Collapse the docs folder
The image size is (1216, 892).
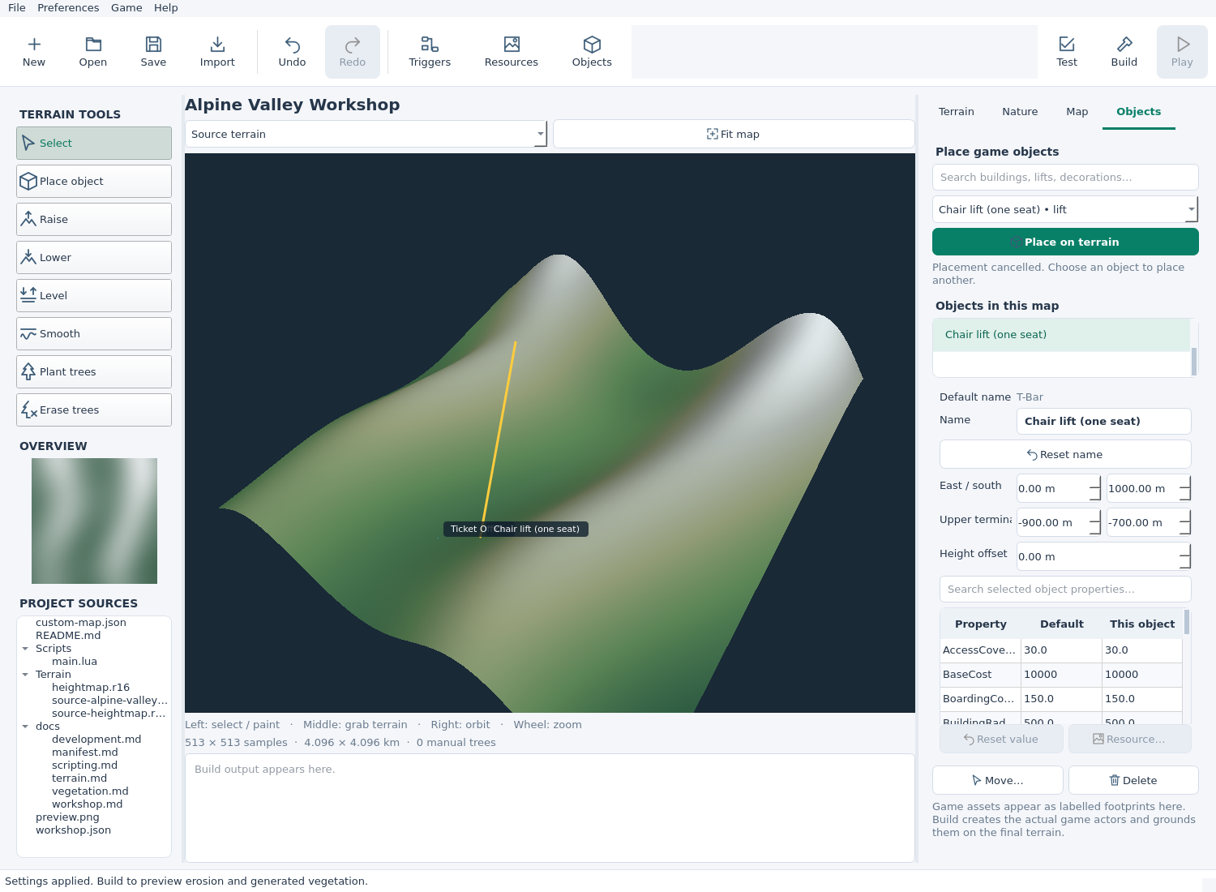click(x=25, y=727)
